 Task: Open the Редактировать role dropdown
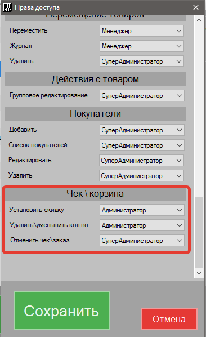click(x=141, y=161)
